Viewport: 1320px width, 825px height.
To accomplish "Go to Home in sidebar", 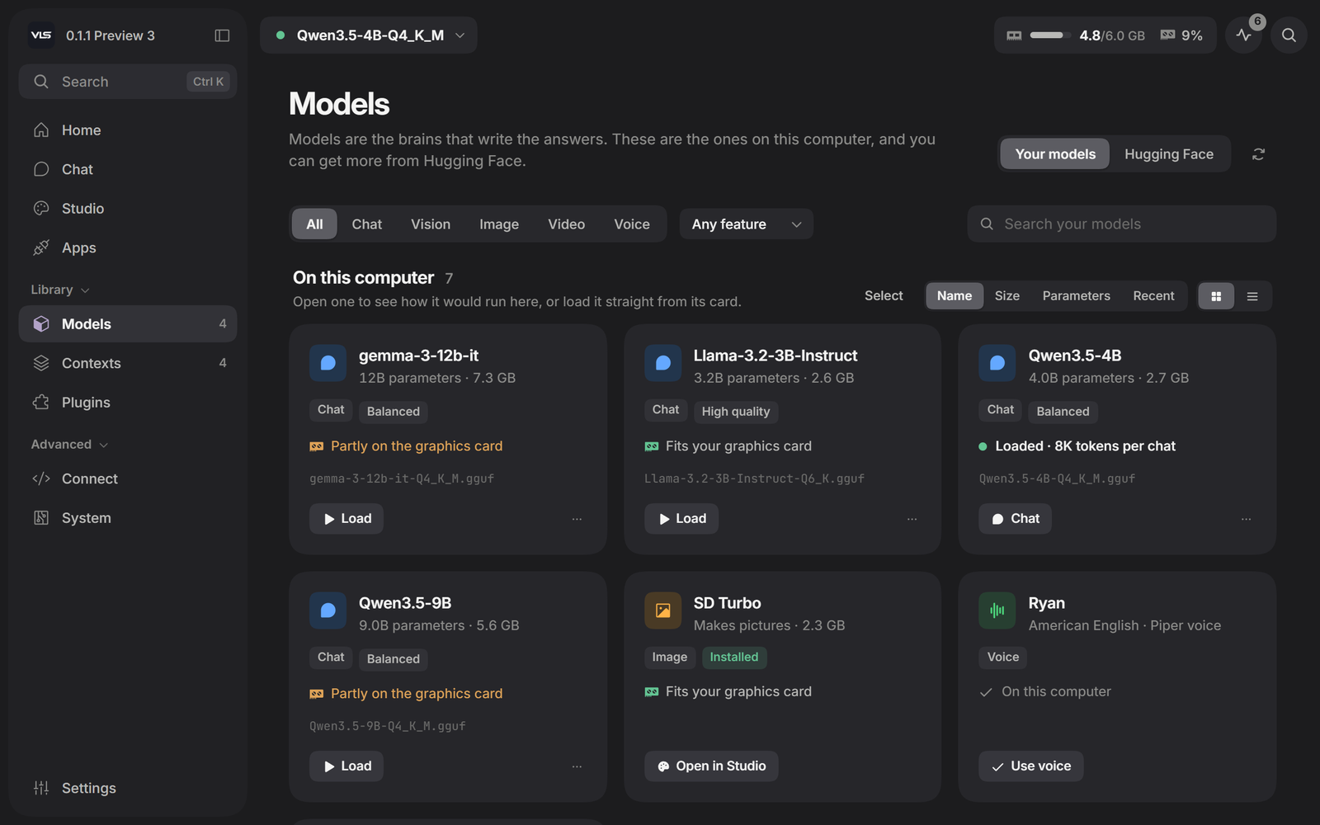I will (128, 130).
